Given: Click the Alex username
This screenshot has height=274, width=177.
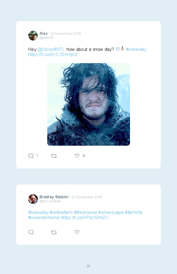Looking at the screenshot, I should pos(44,33).
